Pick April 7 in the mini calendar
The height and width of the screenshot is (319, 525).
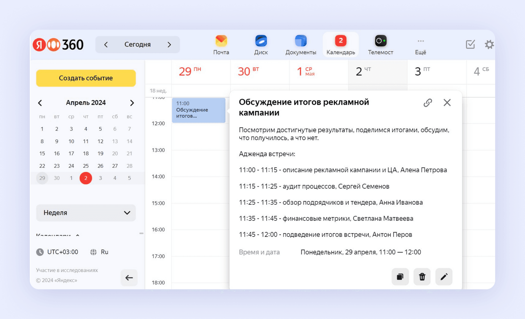click(129, 129)
